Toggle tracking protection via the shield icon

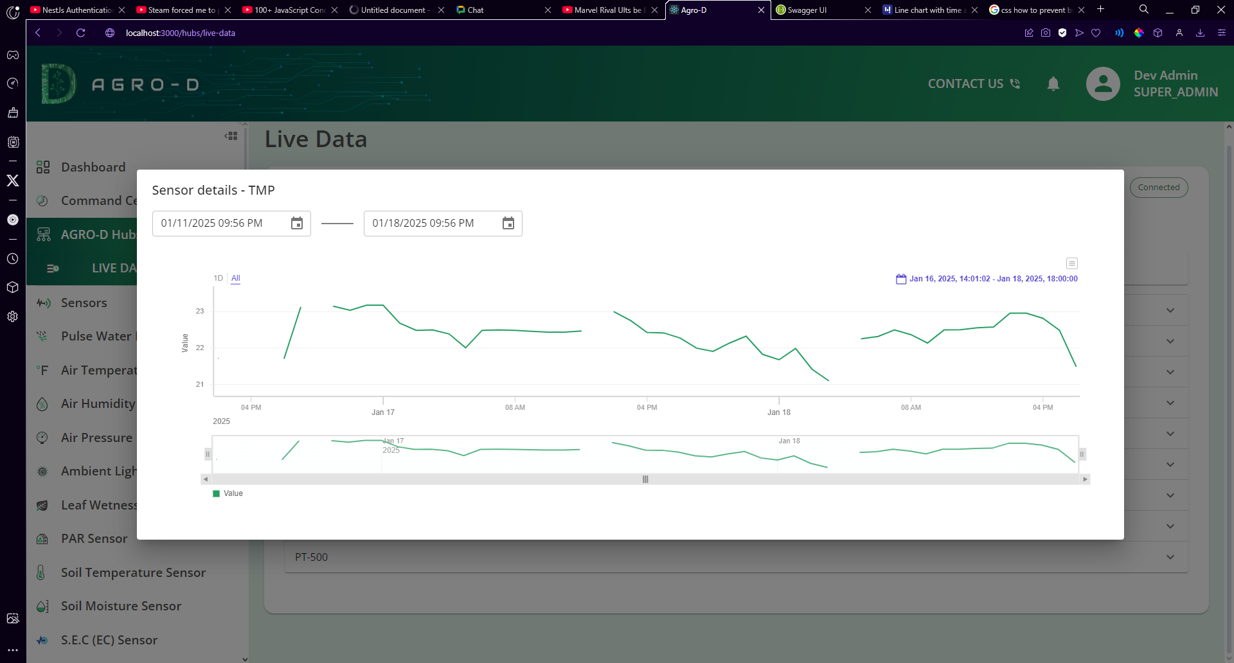pos(1062,33)
